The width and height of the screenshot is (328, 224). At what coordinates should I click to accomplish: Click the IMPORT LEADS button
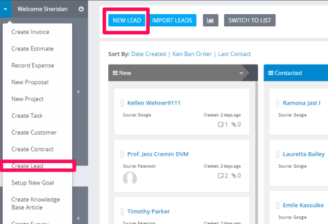pos(173,21)
